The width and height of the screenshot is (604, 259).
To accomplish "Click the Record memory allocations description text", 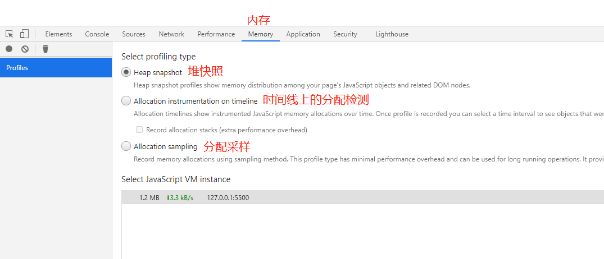I will 369,159.
